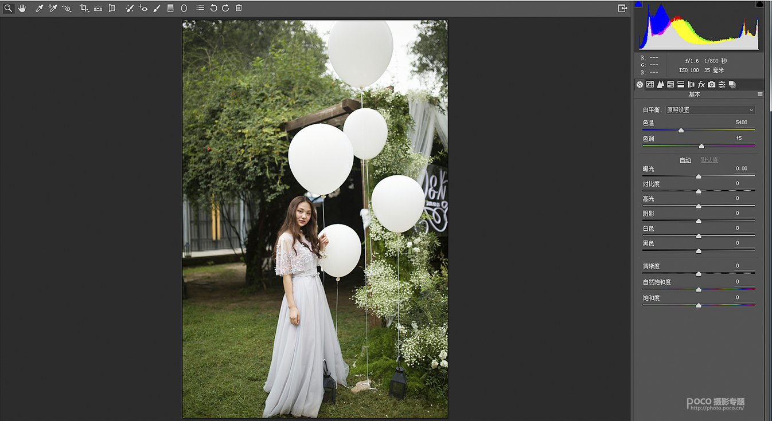Image resolution: width=772 pixels, height=421 pixels.
Task: Switch to the Snapshots panel tab
Action: (732, 84)
